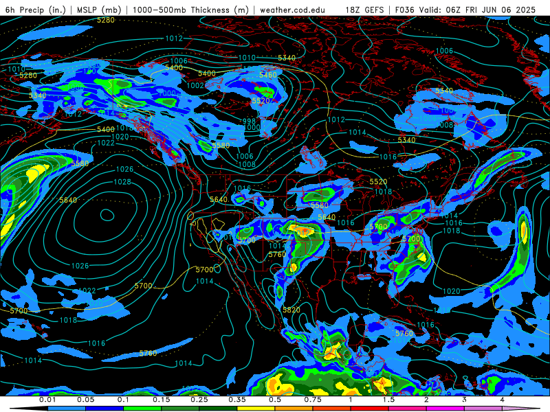Click the '6h Precip (in.)' title text
This screenshot has width=550, height=412.
click(35, 10)
